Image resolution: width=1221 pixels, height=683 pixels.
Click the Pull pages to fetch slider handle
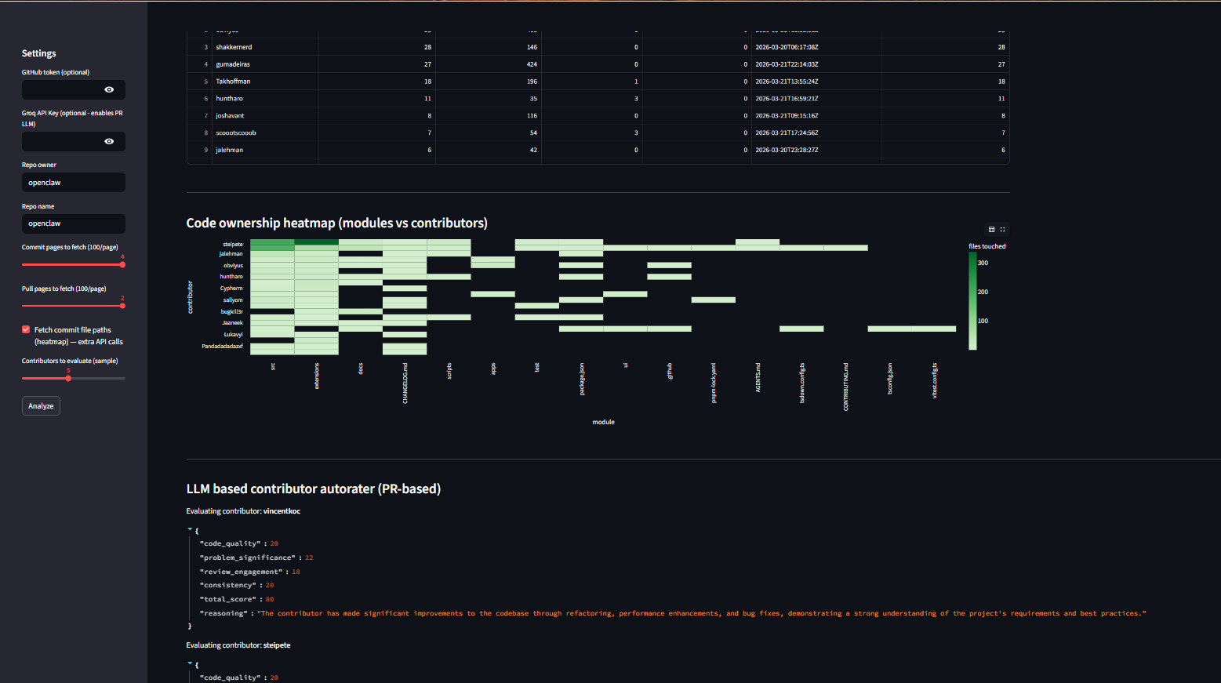[122, 306]
